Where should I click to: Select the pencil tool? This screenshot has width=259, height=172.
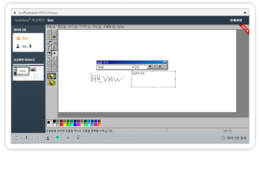coord(49,48)
